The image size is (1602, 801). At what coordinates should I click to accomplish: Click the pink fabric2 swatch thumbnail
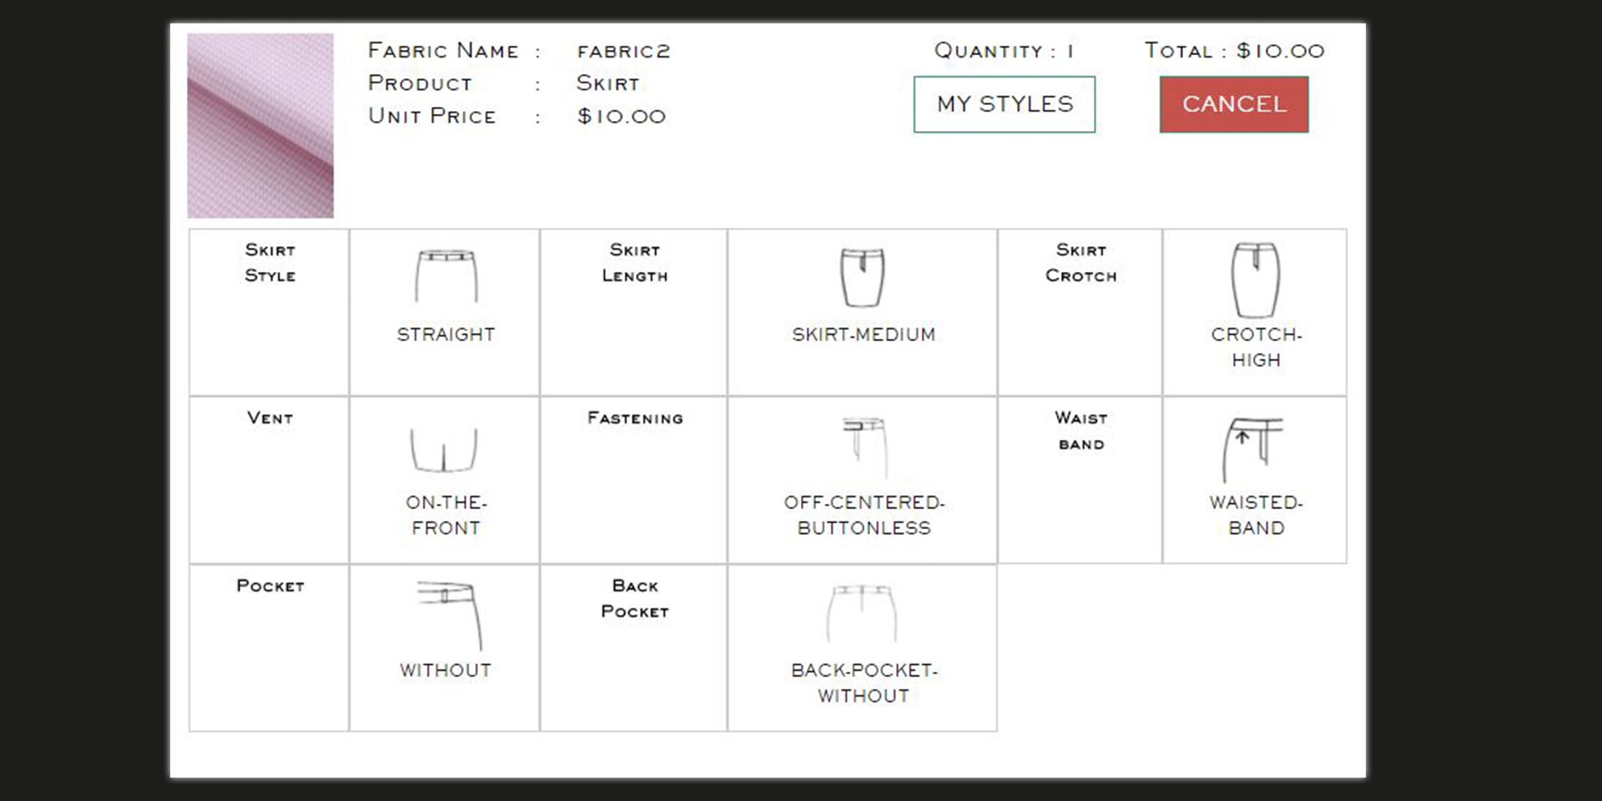(260, 126)
